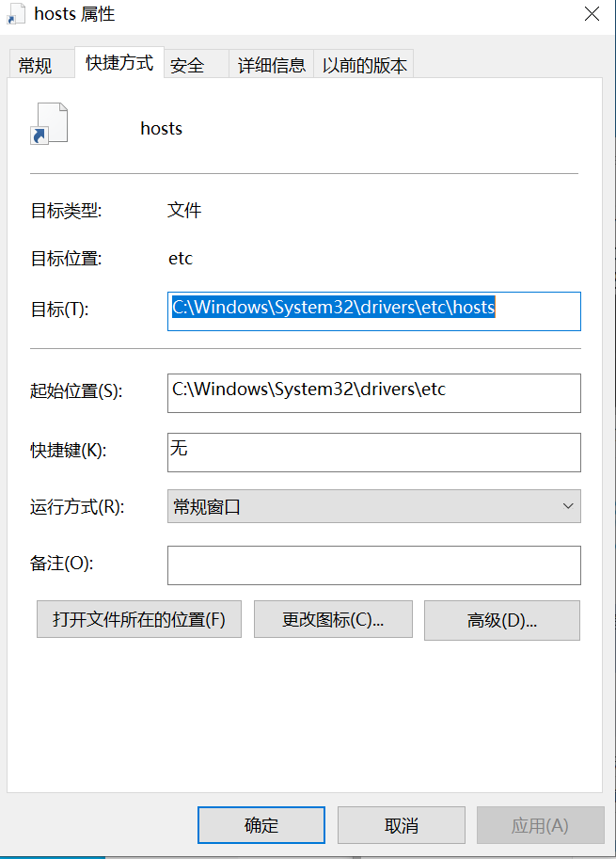Click 打开文件所在的位置(F) button
Image resolution: width=616 pixels, height=859 pixels.
click(139, 620)
